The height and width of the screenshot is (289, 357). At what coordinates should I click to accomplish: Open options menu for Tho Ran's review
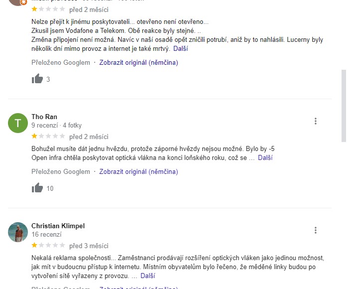(316, 121)
